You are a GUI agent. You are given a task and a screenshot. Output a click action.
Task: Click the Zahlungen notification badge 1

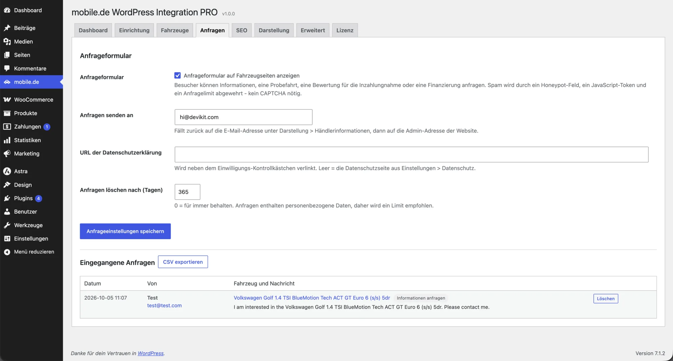pyautogui.click(x=47, y=127)
